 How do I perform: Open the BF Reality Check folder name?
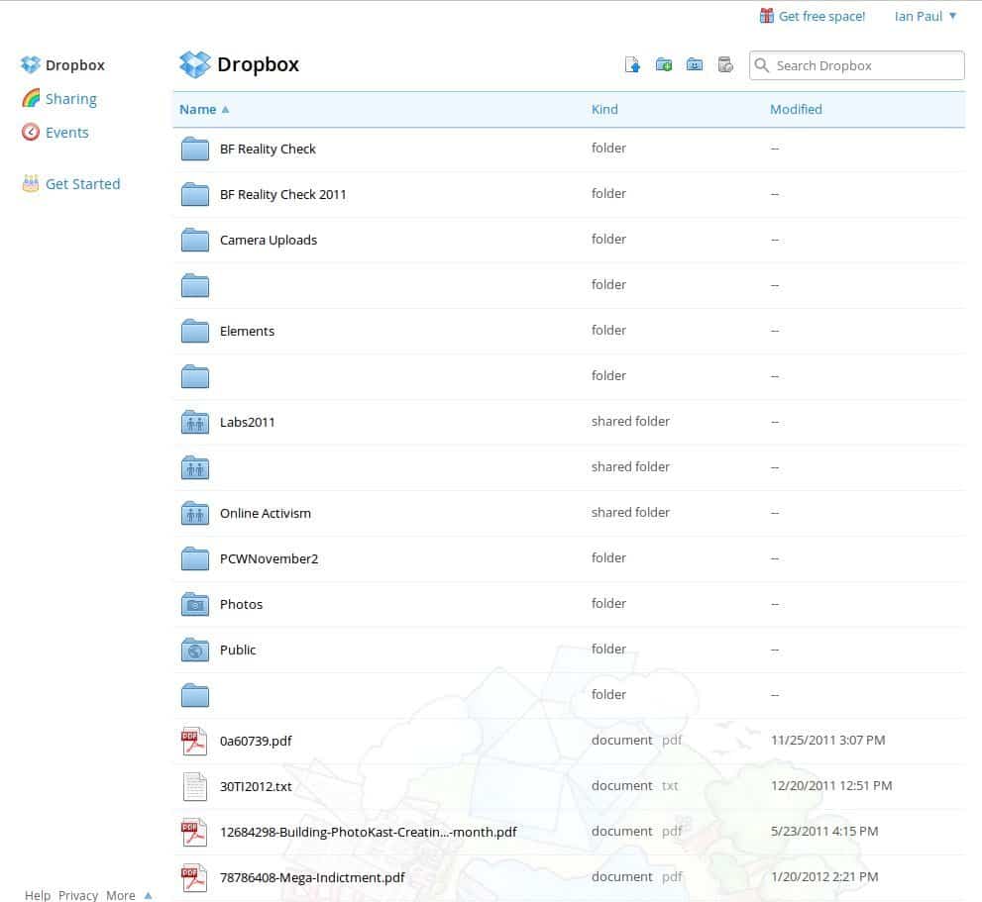268,149
